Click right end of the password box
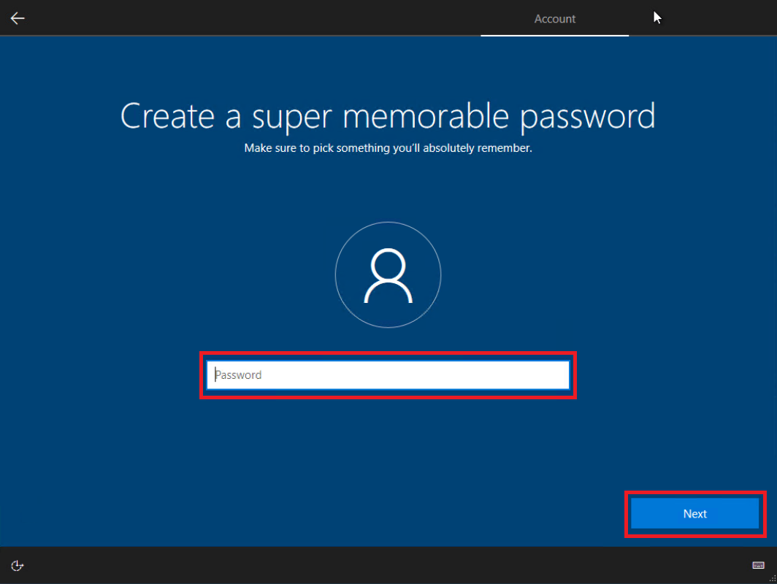This screenshot has height=584, width=777. pyautogui.click(x=555, y=375)
